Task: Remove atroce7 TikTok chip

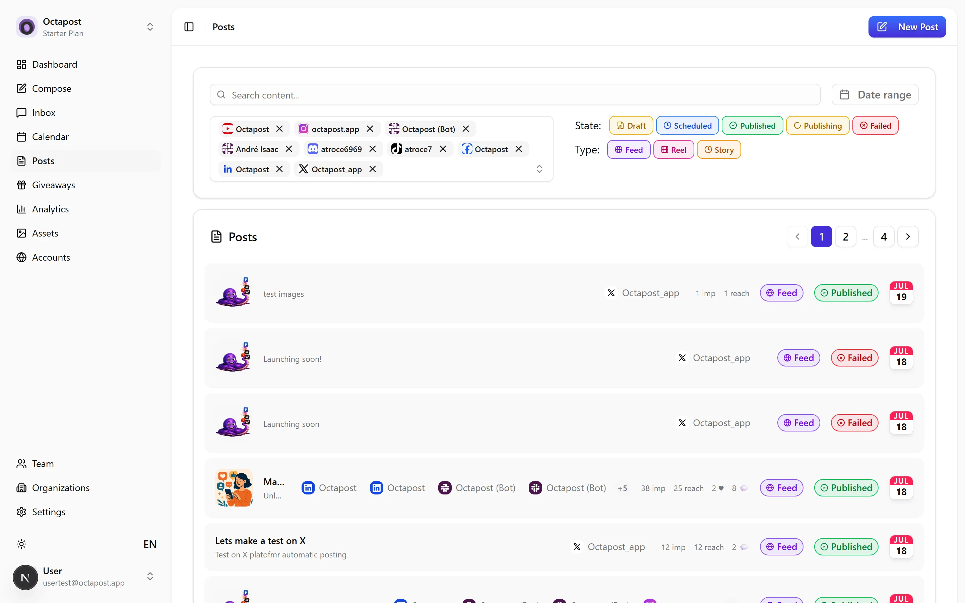Action: [x=443, y=149]
